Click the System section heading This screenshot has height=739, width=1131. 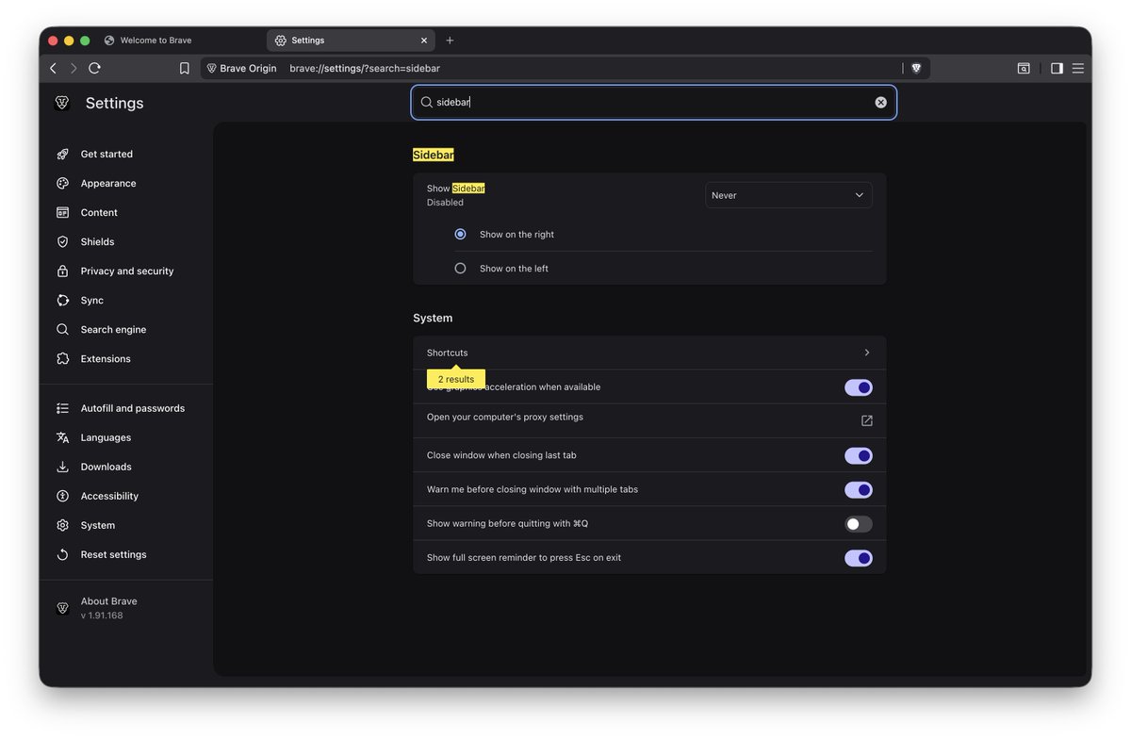coord(433,318)
